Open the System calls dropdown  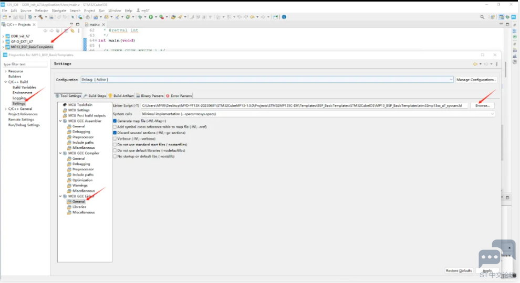pyautogui.click(x=318, y=114)
